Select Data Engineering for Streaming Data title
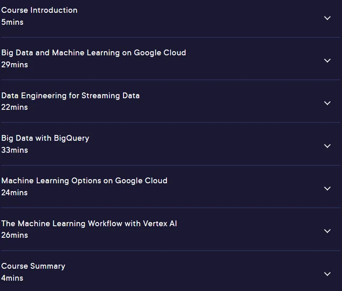Screen dimensions: 342x291 click(71, 96)
